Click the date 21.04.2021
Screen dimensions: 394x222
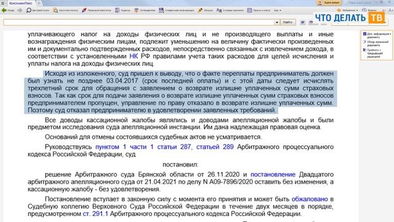(161, 182)
